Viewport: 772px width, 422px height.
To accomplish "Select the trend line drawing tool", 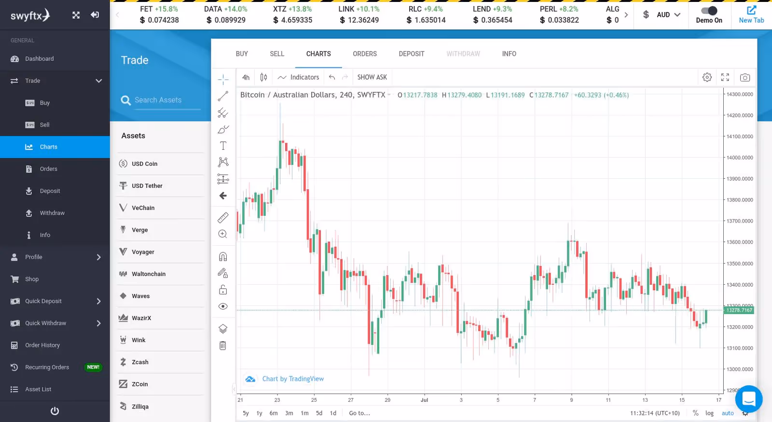I will click(223, 96).
